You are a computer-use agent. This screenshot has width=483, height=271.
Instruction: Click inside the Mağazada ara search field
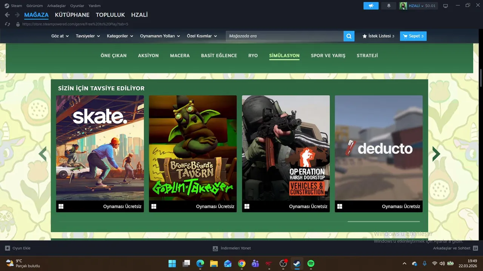coord(285,36)
